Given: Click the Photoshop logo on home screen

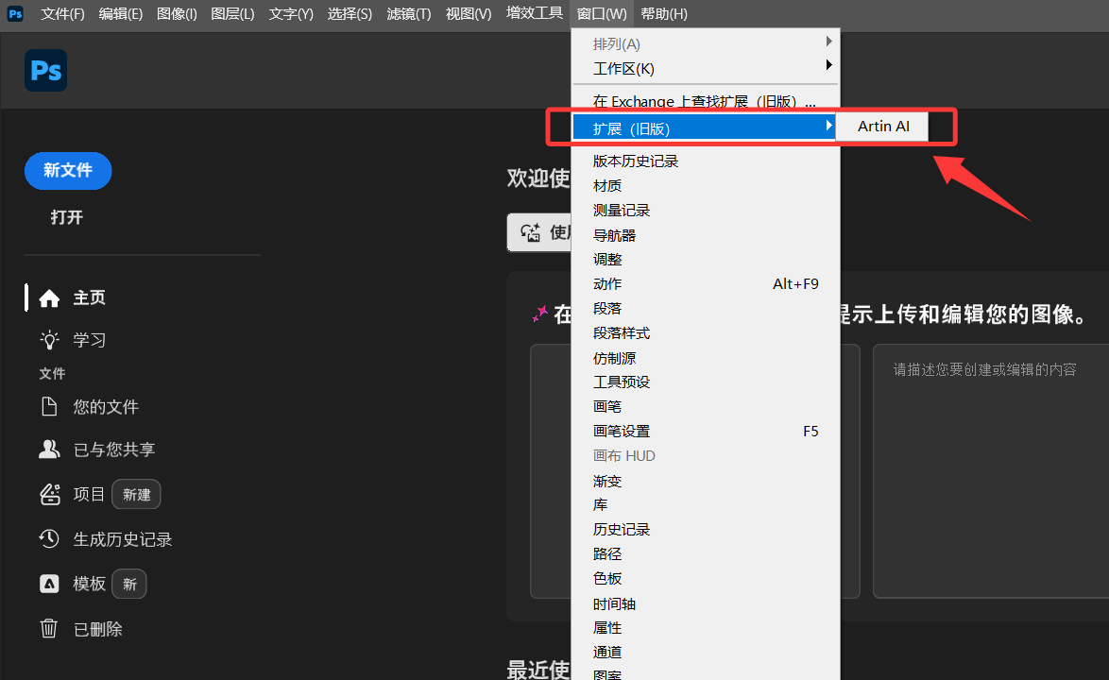Looking at the screenshot, I should coord(46,71).
